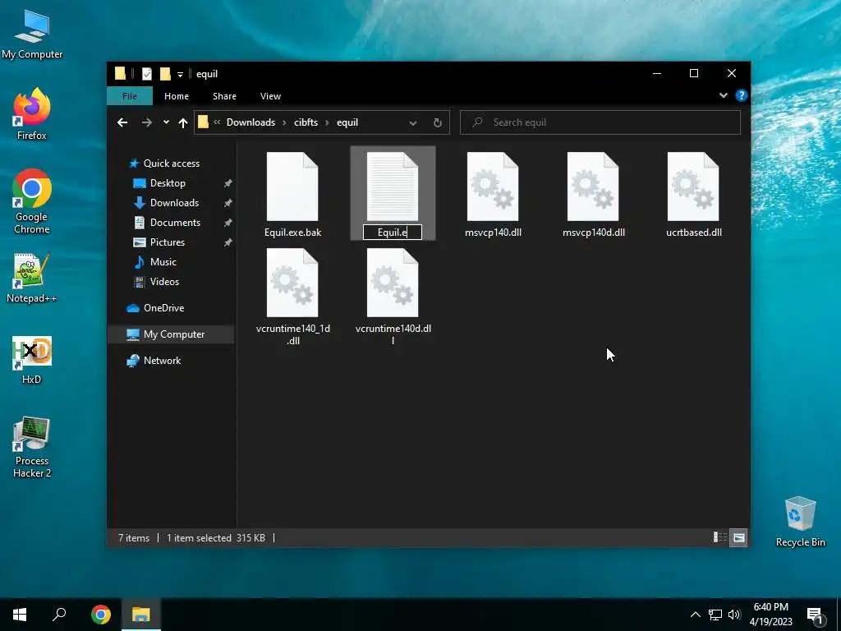Open taskbar search
This screenshot has height=631, width=841.
pos(59,615)
